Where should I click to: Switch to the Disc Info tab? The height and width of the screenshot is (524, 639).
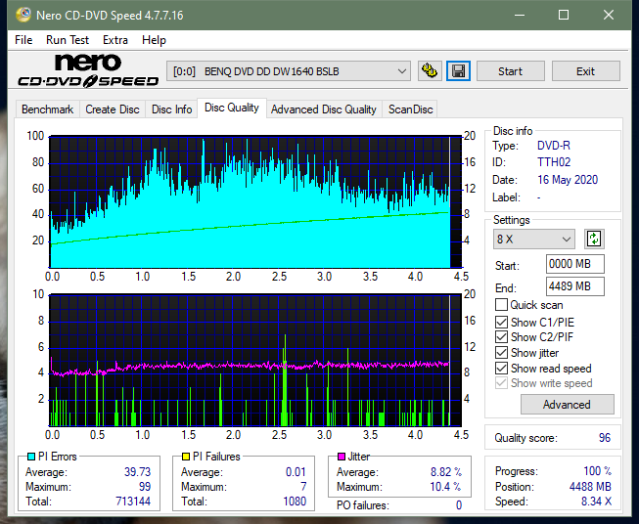(171, 109)
